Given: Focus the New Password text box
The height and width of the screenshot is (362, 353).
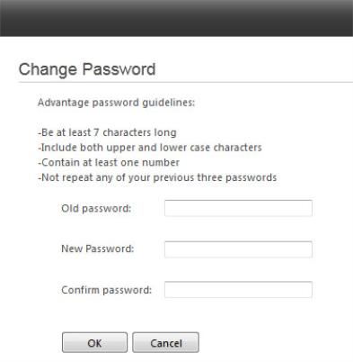Looking at the screenshot, I should 238,249.
